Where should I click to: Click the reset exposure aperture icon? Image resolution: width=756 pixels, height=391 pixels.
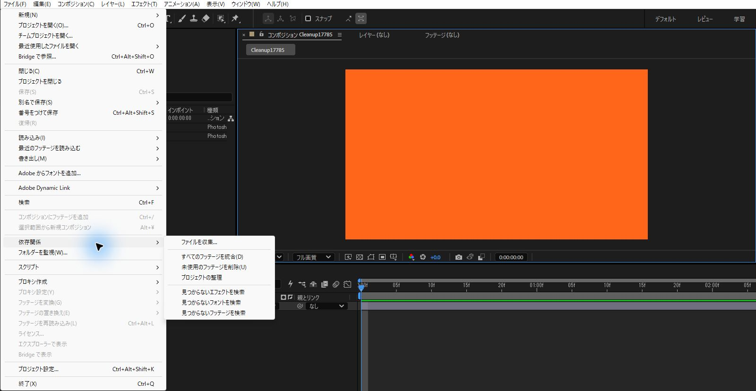(x=423, y=257)
